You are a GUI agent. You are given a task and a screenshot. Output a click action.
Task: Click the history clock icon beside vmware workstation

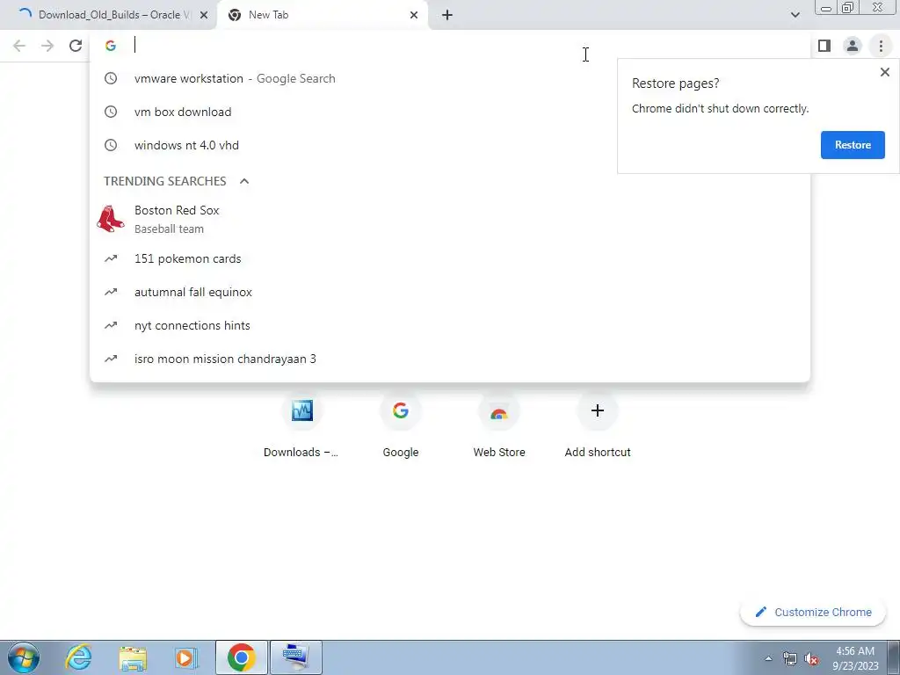(x=111, y=78)
